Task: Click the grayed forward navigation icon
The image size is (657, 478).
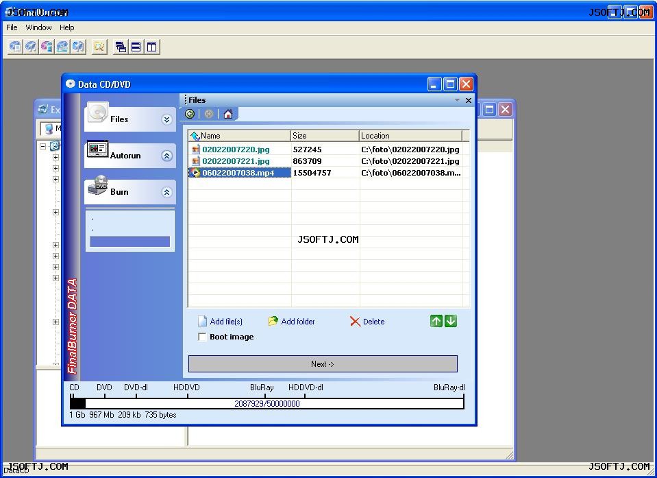Action: (x=209, y=114)
